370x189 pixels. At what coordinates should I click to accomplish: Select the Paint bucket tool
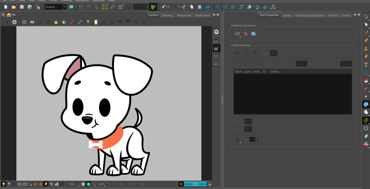tap(366, 80)
